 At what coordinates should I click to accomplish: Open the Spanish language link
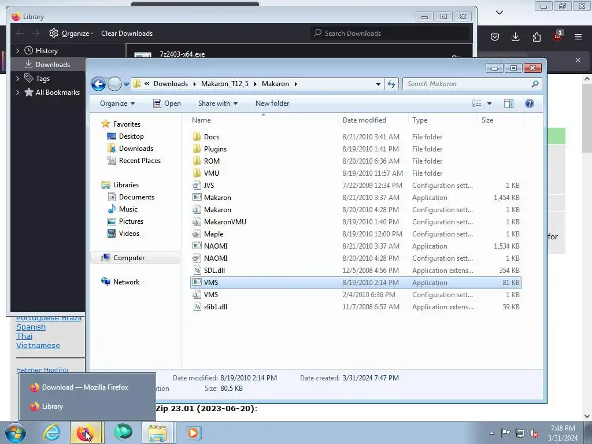pyautogui.click(x=31, y=327)
